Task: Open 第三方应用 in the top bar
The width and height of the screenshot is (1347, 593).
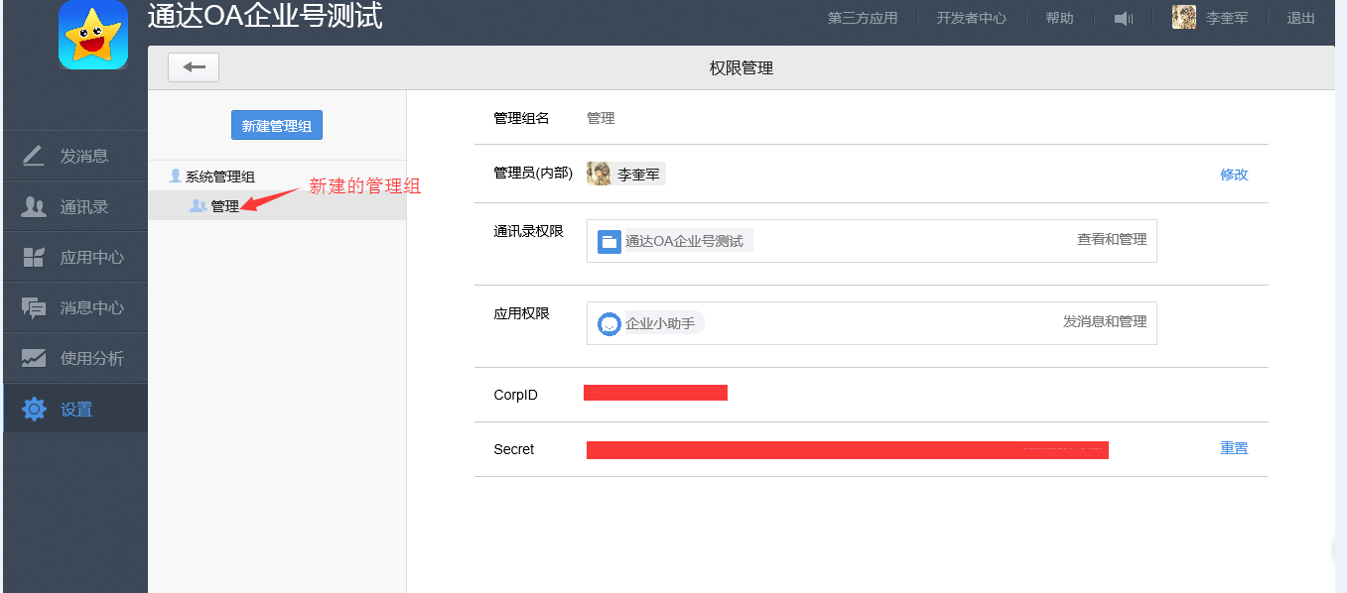Action: [x=862, y=18]
